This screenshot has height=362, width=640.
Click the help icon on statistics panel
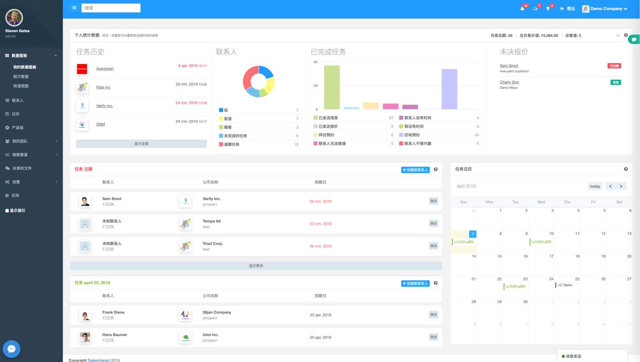point(626,35)
